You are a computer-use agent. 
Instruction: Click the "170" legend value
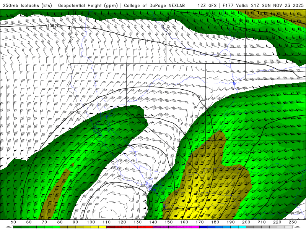[200, 222]
